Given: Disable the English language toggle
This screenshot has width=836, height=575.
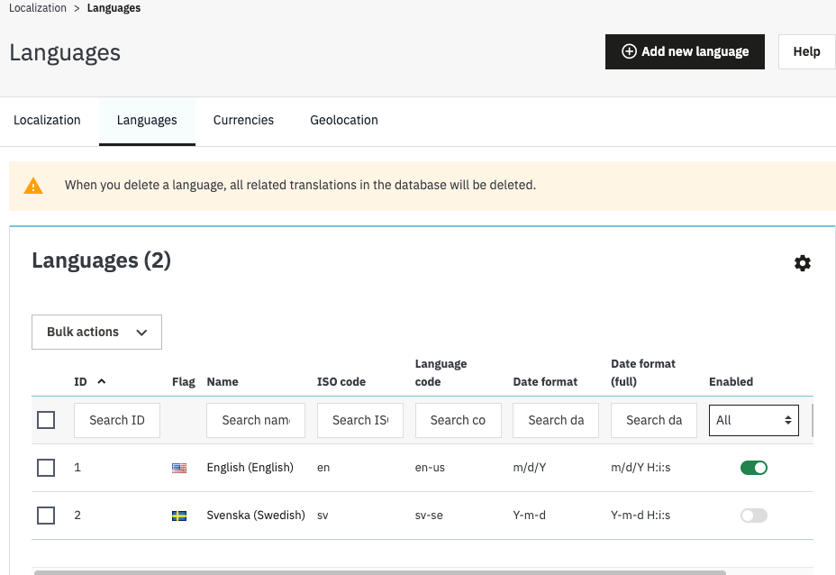Looking at the screenshot, I should click(753, 468).
